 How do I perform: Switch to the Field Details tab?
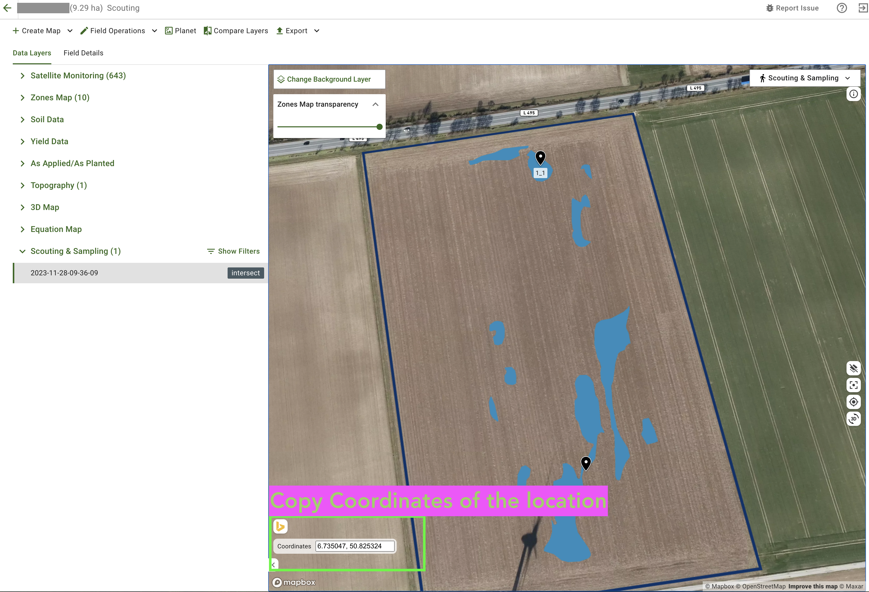pyautogui.click(x=83, y=53)
